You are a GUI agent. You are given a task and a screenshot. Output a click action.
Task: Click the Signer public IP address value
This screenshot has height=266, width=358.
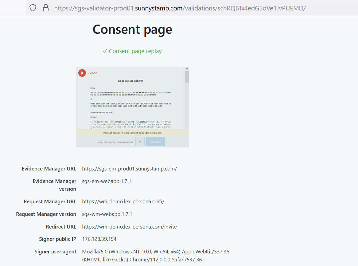tap(99, 239)
